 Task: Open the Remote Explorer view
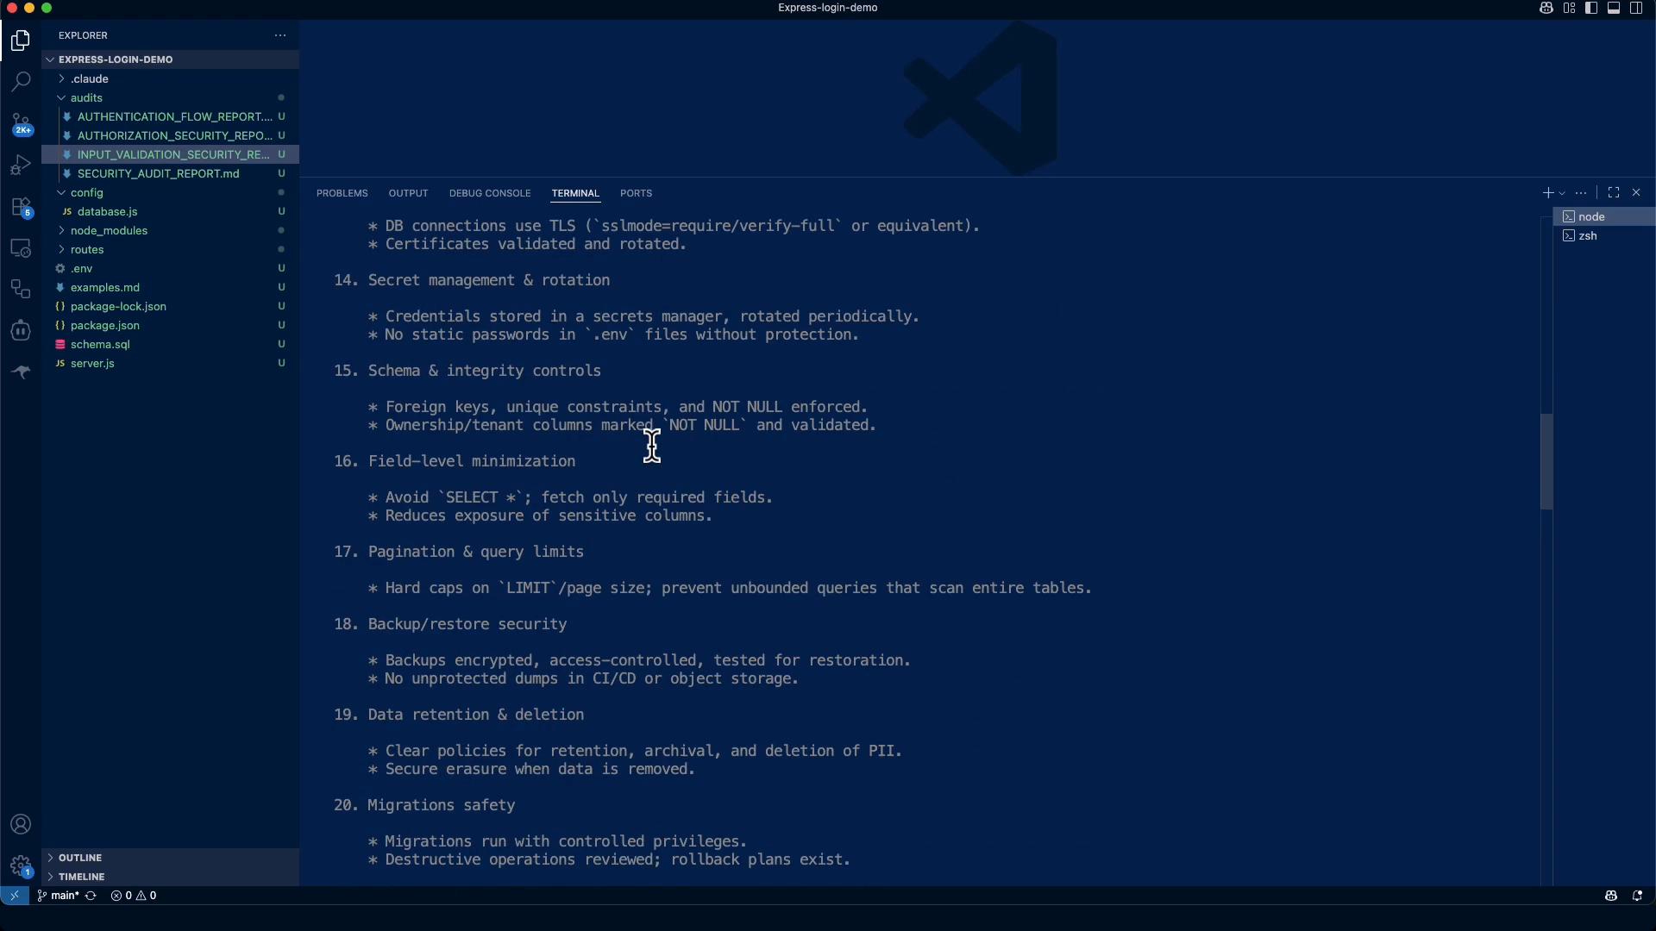[x=21, y=248]
